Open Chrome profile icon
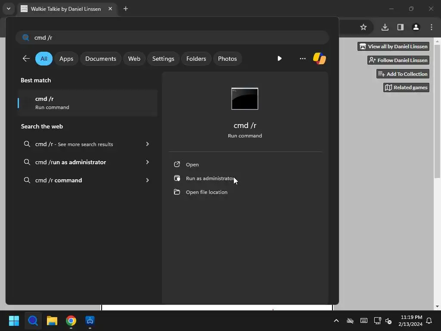 click(x=416, y=27)
